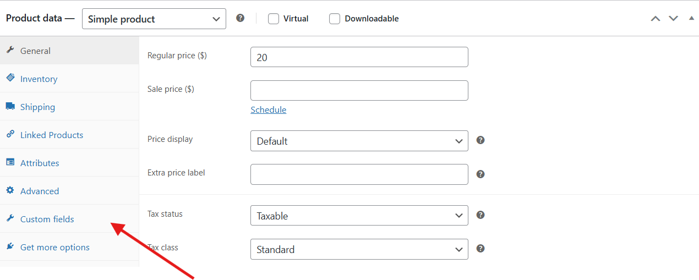Click the Linked Products chain icon

click(10, 134)
